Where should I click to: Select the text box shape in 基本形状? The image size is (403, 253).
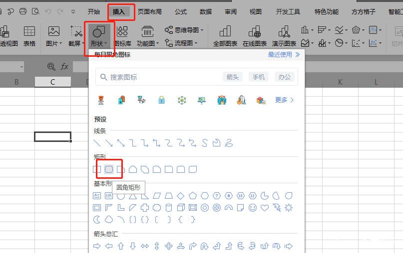click(x=97, y=196)
